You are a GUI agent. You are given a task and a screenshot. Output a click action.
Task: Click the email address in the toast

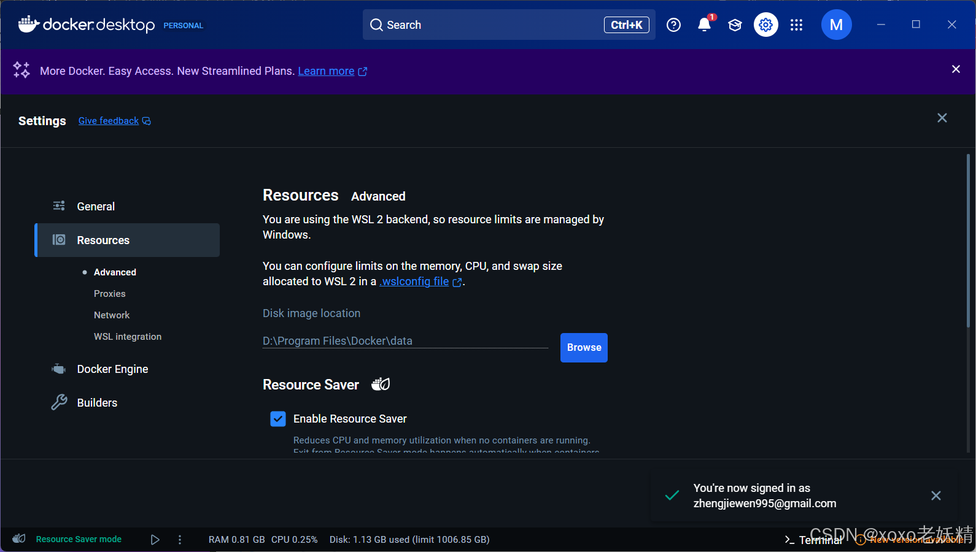[x=765, y=504]
